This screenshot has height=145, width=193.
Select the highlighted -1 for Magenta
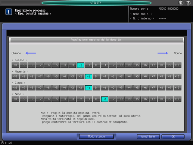click(x=88, y=76)
